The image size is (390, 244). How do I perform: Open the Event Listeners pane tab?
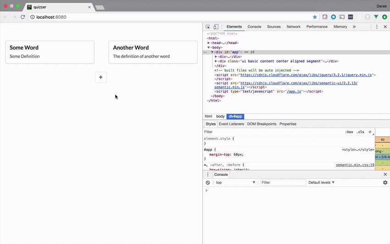(231, 124)
